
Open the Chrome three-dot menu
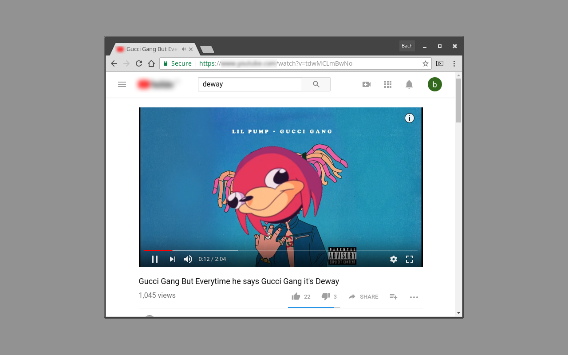(x=454, y=63)
